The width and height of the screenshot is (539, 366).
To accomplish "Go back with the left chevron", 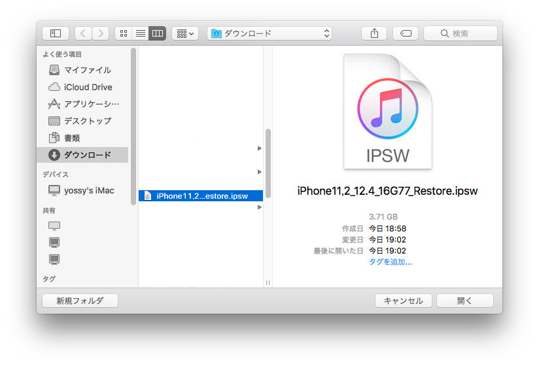I will [x=83, y=33].
